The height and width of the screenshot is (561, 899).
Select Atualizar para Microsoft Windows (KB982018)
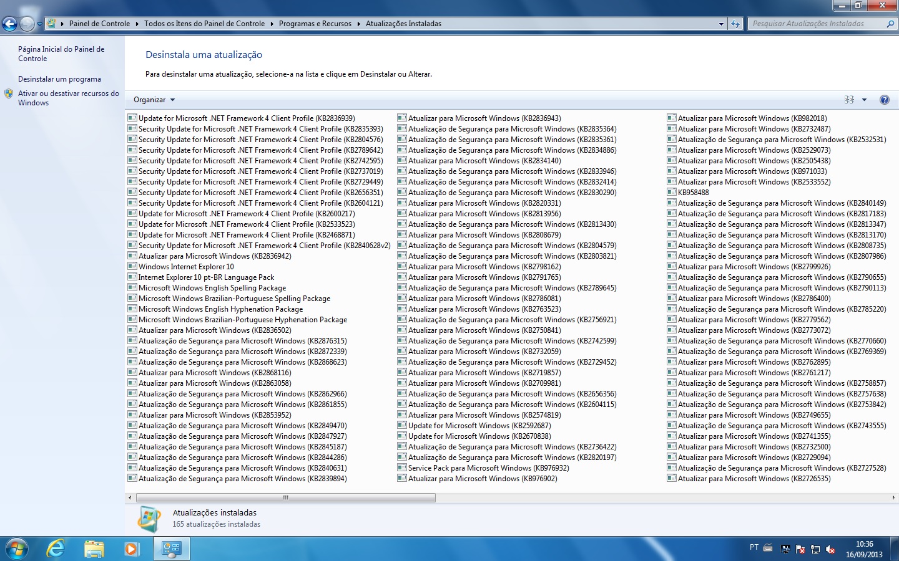tap(747, 118)
